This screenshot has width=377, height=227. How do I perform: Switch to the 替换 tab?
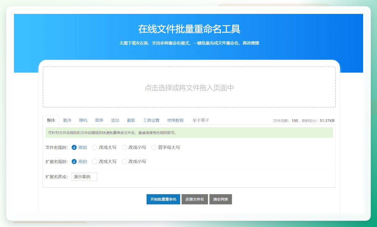point(99,120)
